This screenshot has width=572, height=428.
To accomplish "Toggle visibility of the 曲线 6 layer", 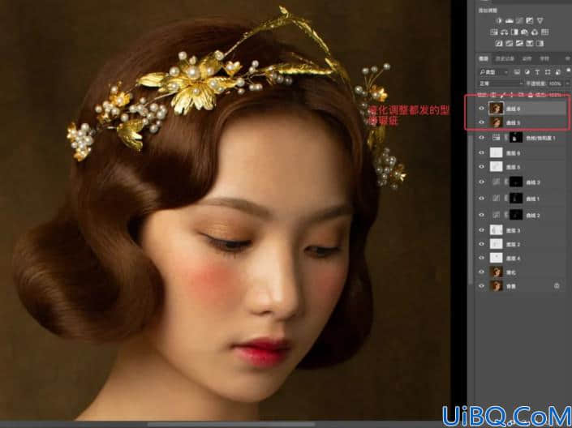I will pyautogui.click(x=481, y=109).
